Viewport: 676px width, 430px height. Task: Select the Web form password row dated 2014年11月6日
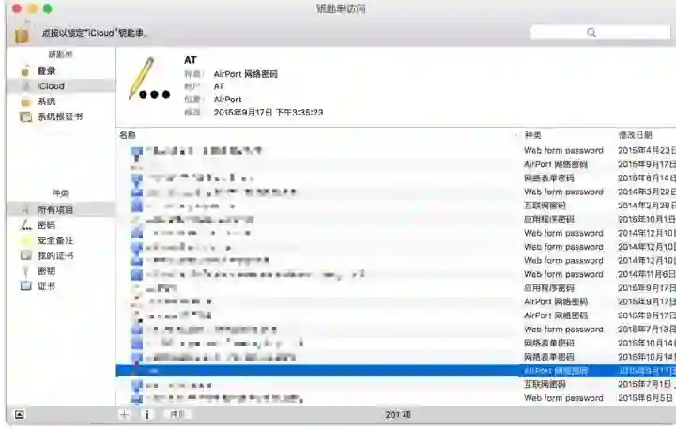point(396,274)
